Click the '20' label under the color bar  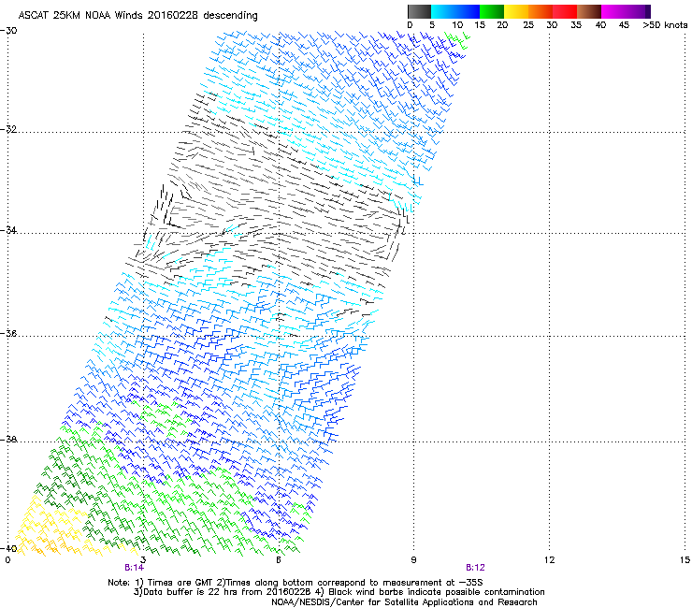502,24
